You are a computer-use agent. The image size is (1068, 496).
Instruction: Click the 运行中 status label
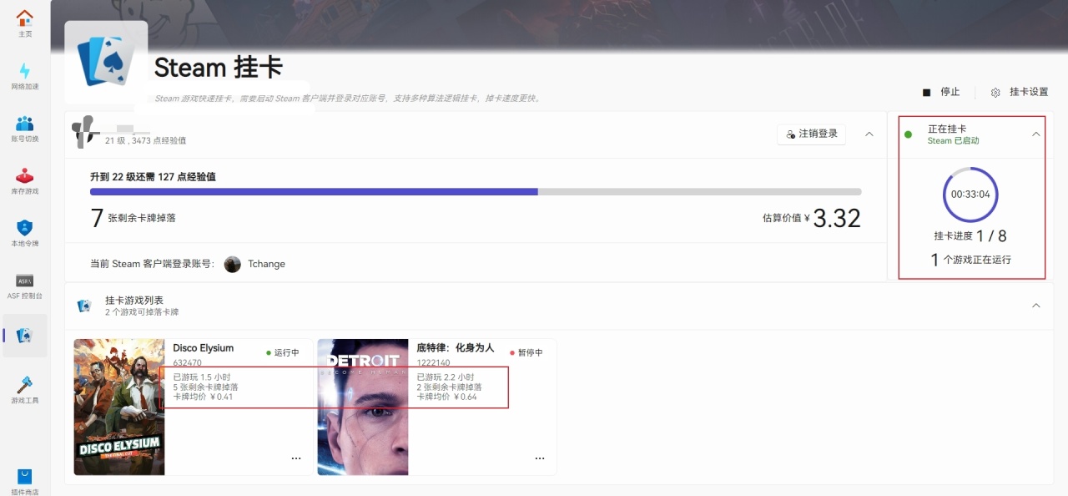coord(283,353)
